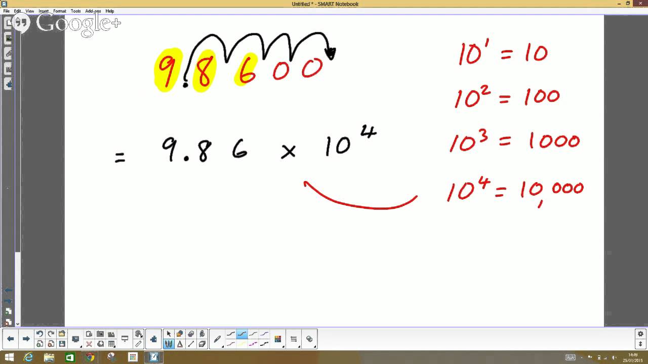Insert a table
The height and width of the screenshot is (364, 648).
[x=111, y=344]
